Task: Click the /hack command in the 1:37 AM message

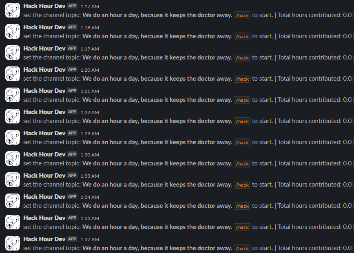Action: click(x=242, y=249)
